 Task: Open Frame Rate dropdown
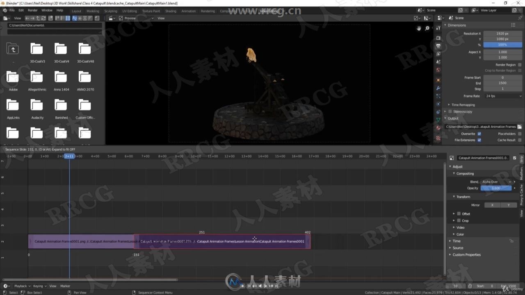(503, 96)
